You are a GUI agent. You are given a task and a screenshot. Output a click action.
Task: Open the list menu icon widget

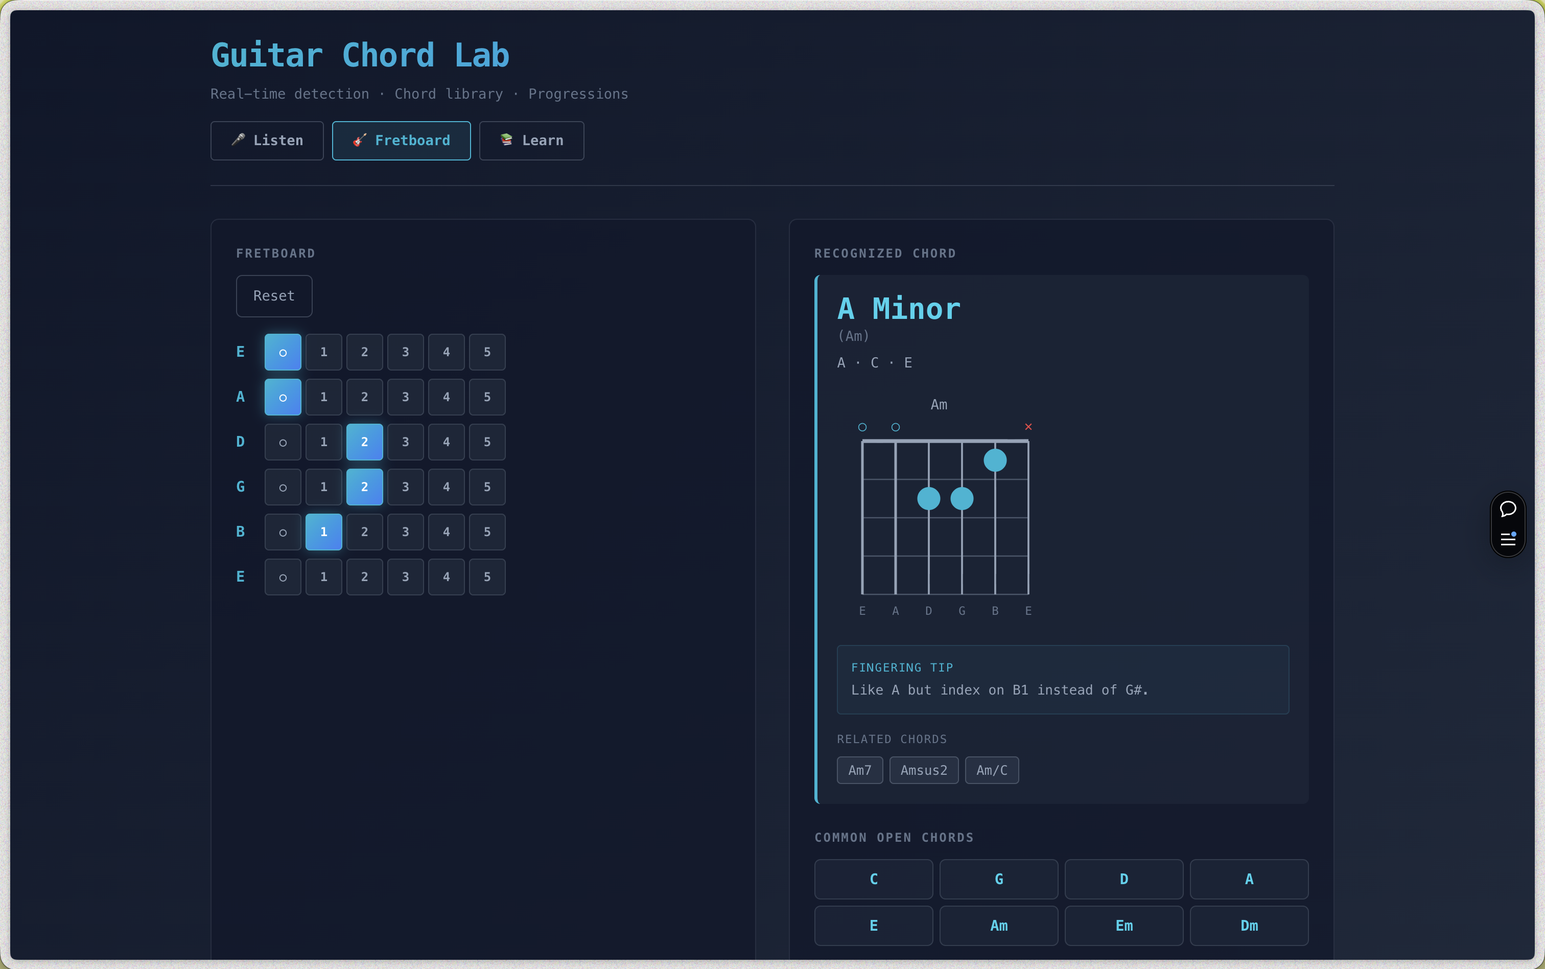1508,538
